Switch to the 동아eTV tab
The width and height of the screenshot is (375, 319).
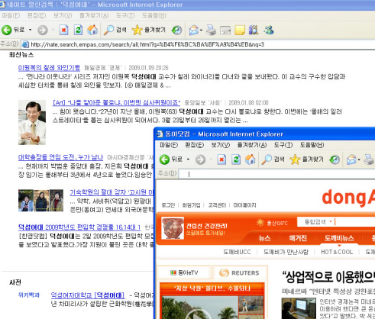pyautogui.click(x=184, y=272)
